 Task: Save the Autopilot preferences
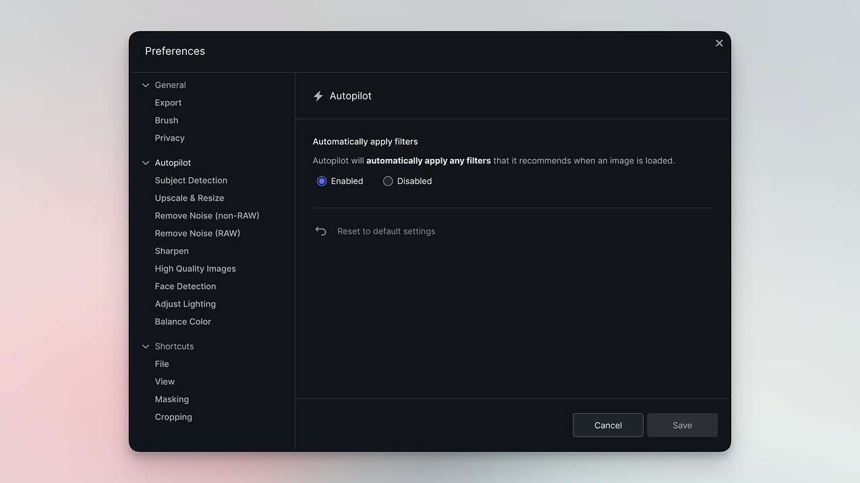[682, 425]
